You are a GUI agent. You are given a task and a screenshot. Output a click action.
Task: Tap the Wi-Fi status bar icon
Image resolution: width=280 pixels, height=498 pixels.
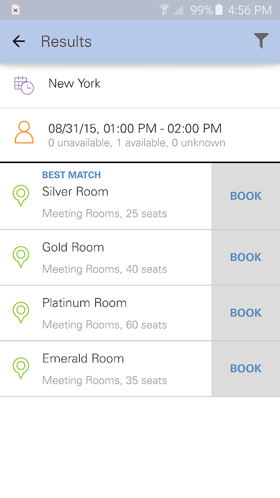164,9
